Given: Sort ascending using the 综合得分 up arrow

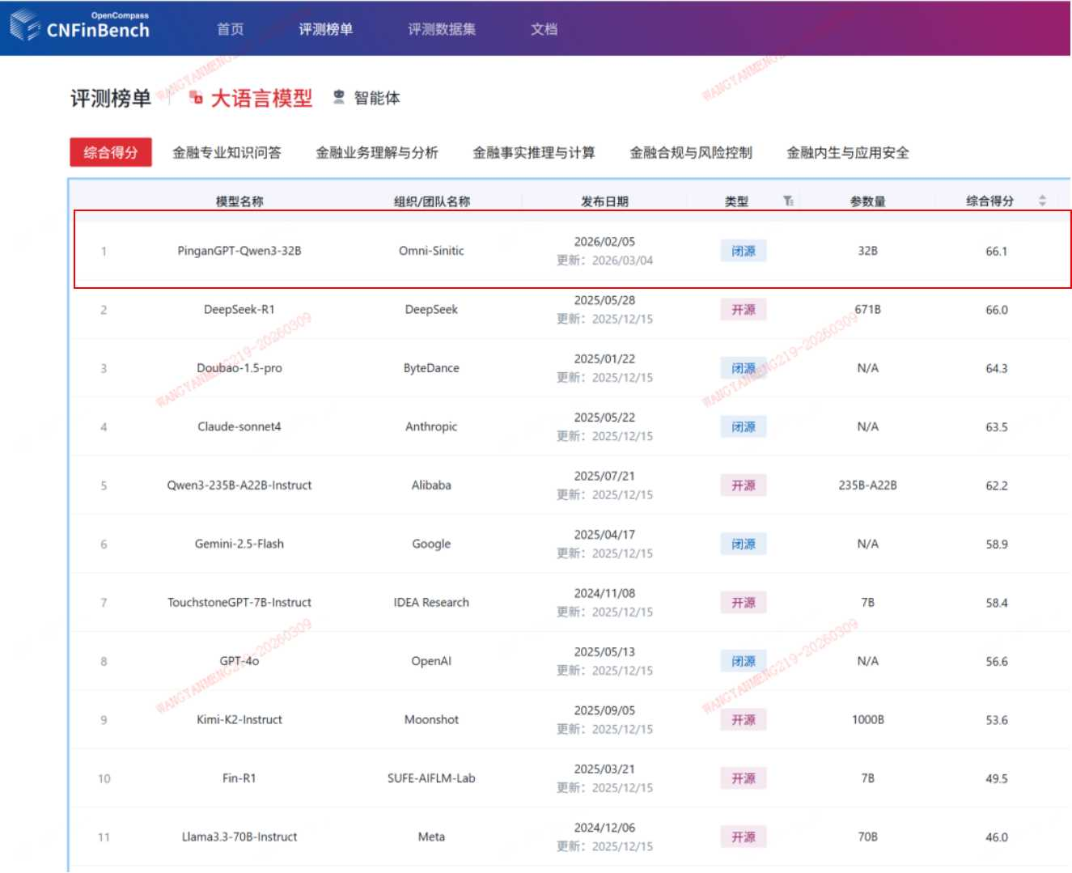Looking at the screenshot, I should pos(1041,197).
